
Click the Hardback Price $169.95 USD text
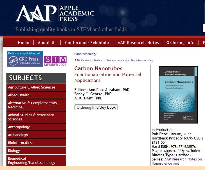pyautogui.click(x=176, y=138)
